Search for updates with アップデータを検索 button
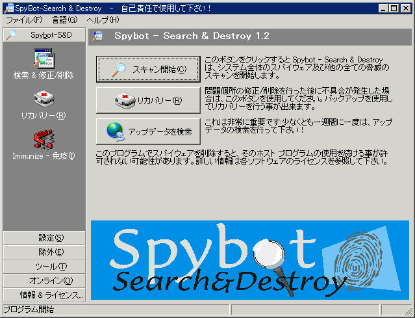Viewport: 415px width, 318px height. tap(148, 132)
